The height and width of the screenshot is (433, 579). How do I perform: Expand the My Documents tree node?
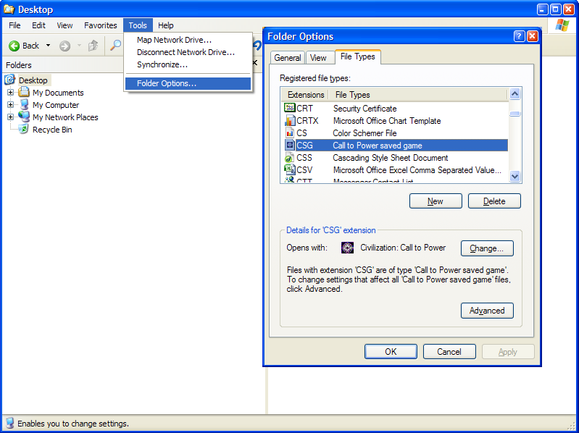coord(10,93)
